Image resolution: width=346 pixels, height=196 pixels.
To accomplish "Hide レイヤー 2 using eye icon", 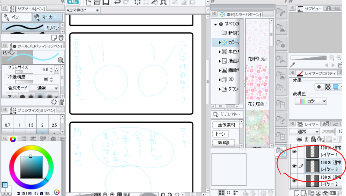I will point(294,180).
